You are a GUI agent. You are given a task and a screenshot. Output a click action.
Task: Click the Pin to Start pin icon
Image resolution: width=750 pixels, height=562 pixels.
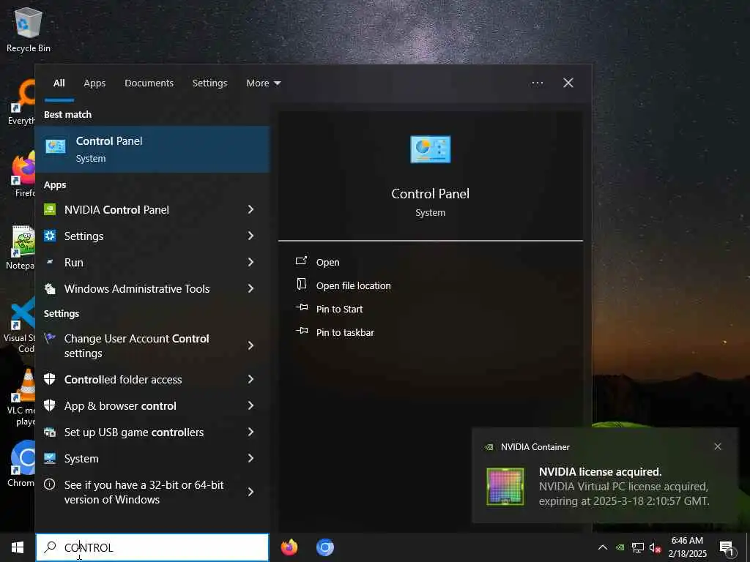[x=302, y=307]
